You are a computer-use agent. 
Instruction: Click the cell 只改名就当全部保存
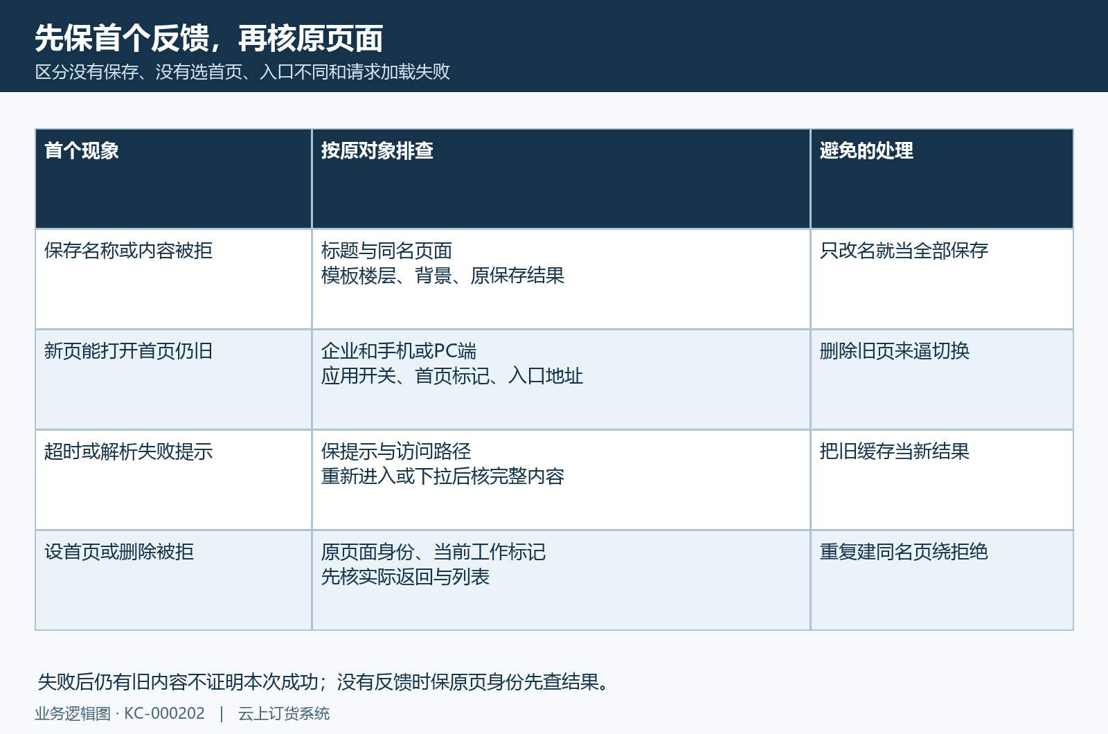(942, 279)
